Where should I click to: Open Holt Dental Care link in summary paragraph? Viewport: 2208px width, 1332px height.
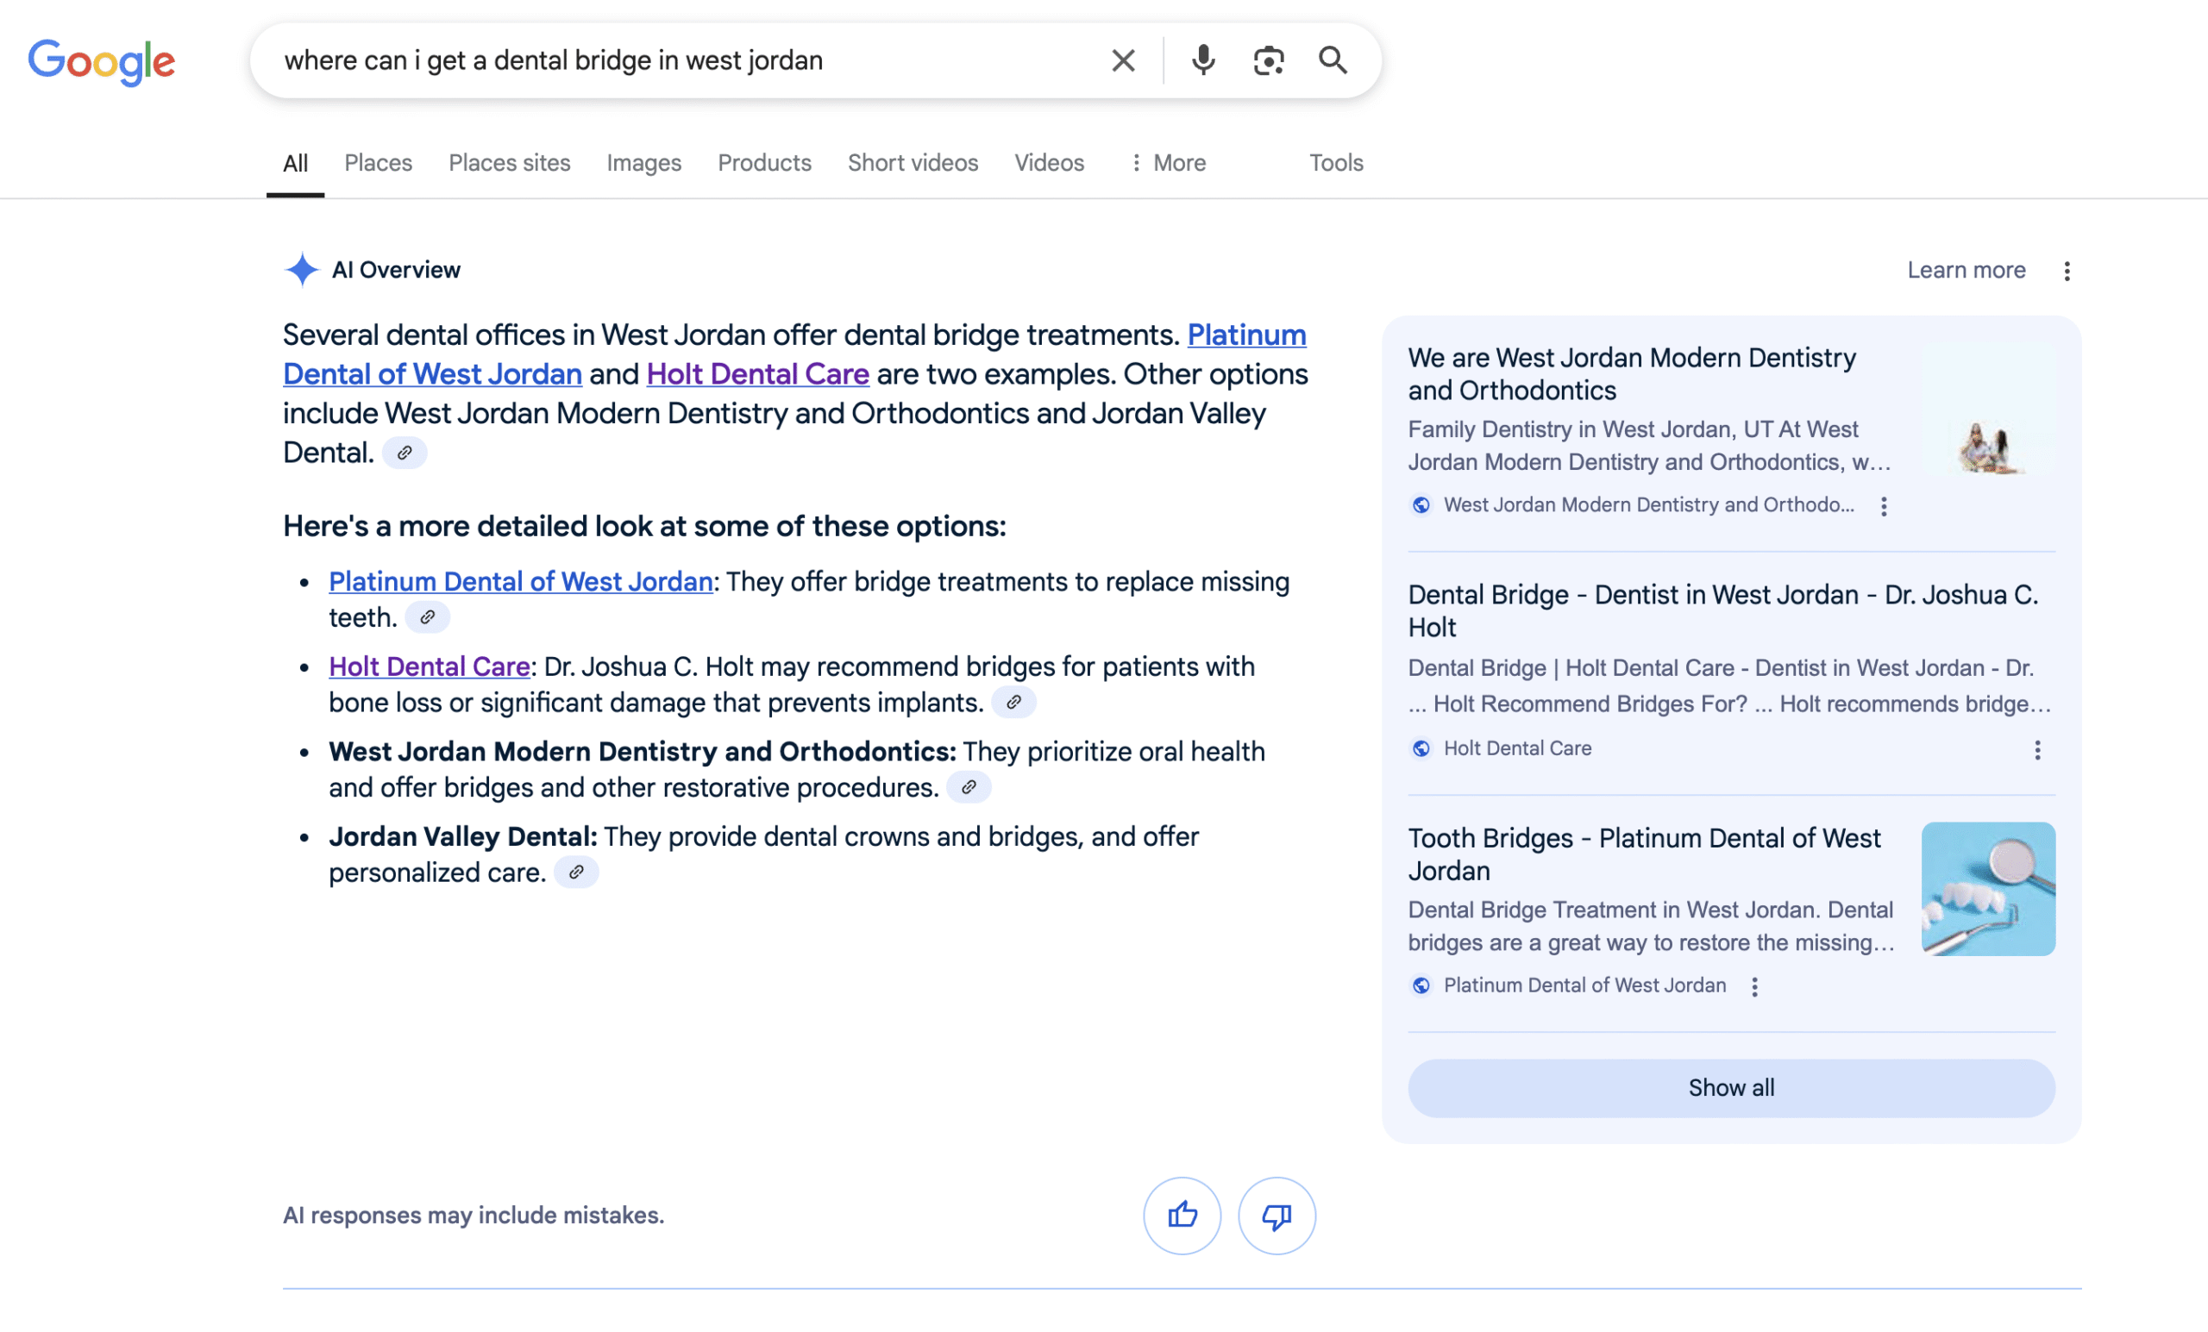[757, 374]
